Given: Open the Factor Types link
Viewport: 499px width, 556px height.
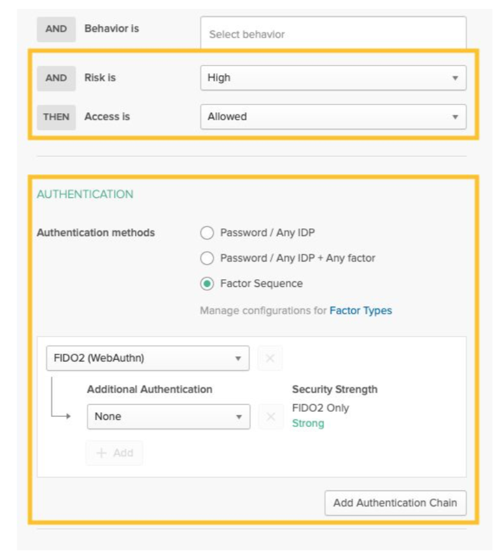Looking at the screenshot, I should 360,310.
